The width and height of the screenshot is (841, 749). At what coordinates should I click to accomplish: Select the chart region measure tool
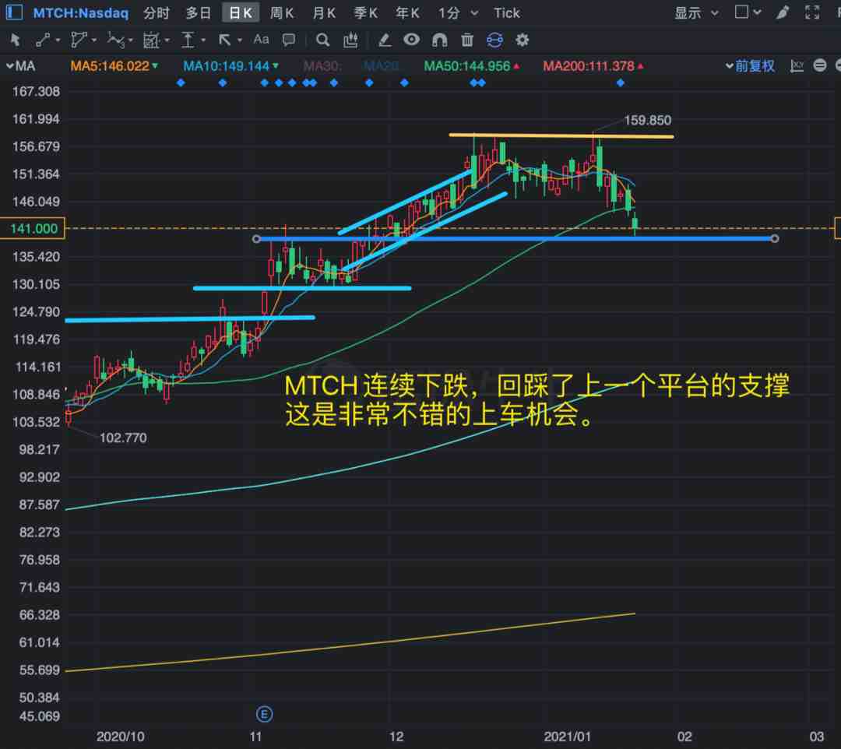tap(151, 40)
